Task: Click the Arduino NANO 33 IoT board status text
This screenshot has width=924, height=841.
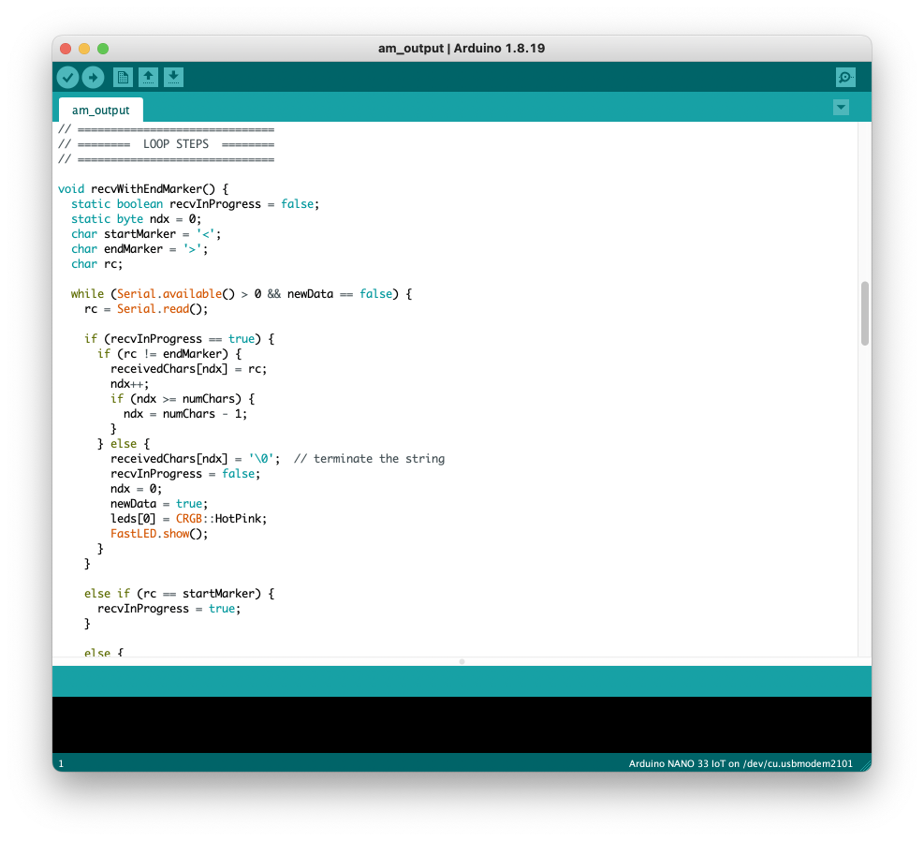Action: [740, 763]
